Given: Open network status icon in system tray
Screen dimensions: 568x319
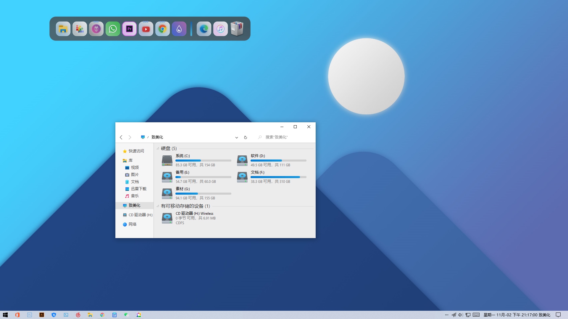Looking at the screenshot, I should (468, 315).
